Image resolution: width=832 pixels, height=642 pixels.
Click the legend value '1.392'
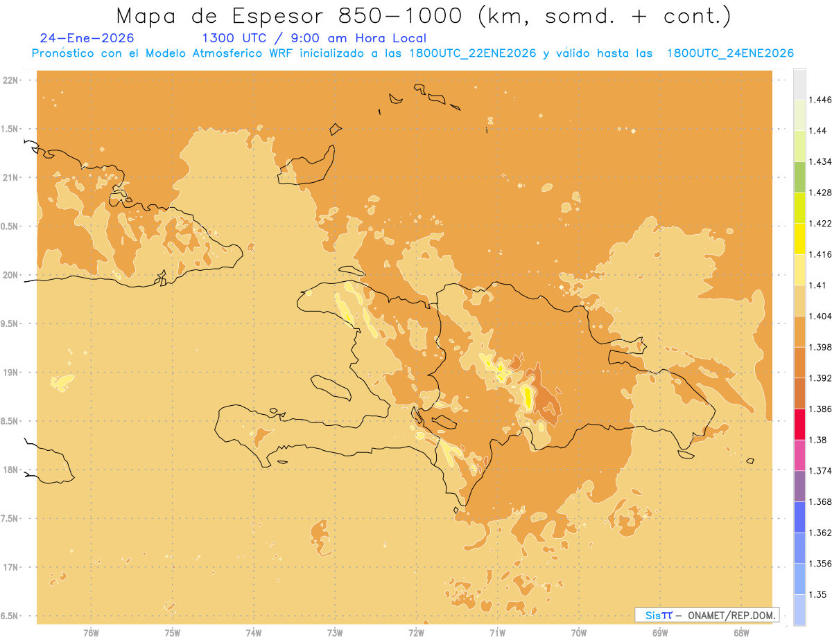tap(820, 378)
